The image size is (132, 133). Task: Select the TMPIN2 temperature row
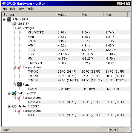pos(79,80)
